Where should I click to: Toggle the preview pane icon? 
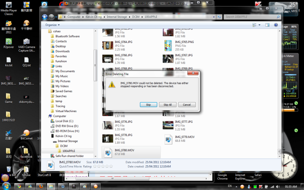tap(267, 25)
